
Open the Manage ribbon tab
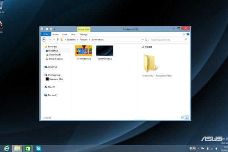pyautogui.click(x=84, y=35)
